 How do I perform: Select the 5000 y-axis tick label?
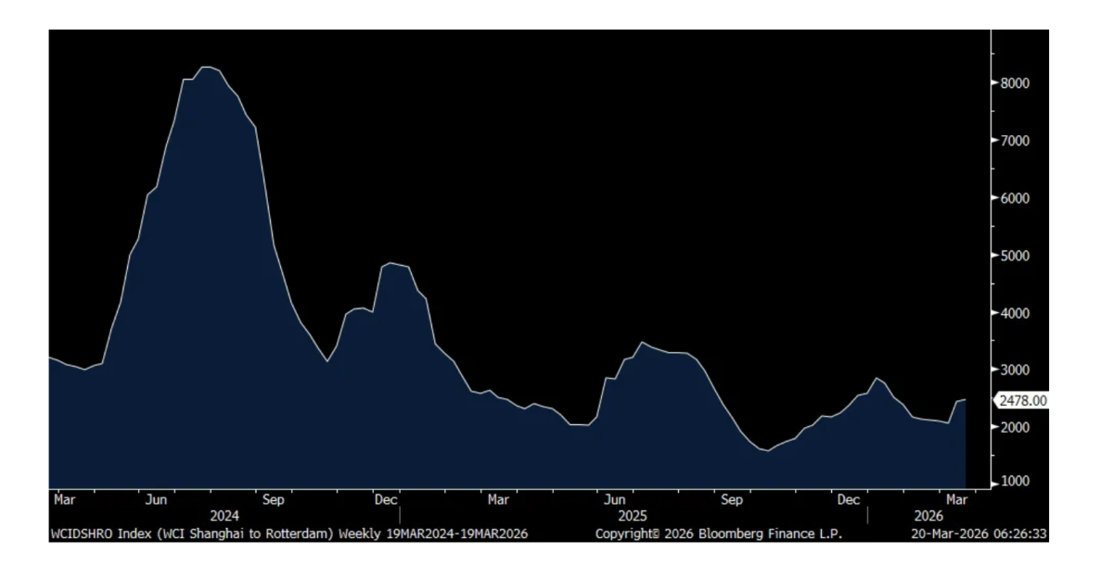coord(1014,256)
